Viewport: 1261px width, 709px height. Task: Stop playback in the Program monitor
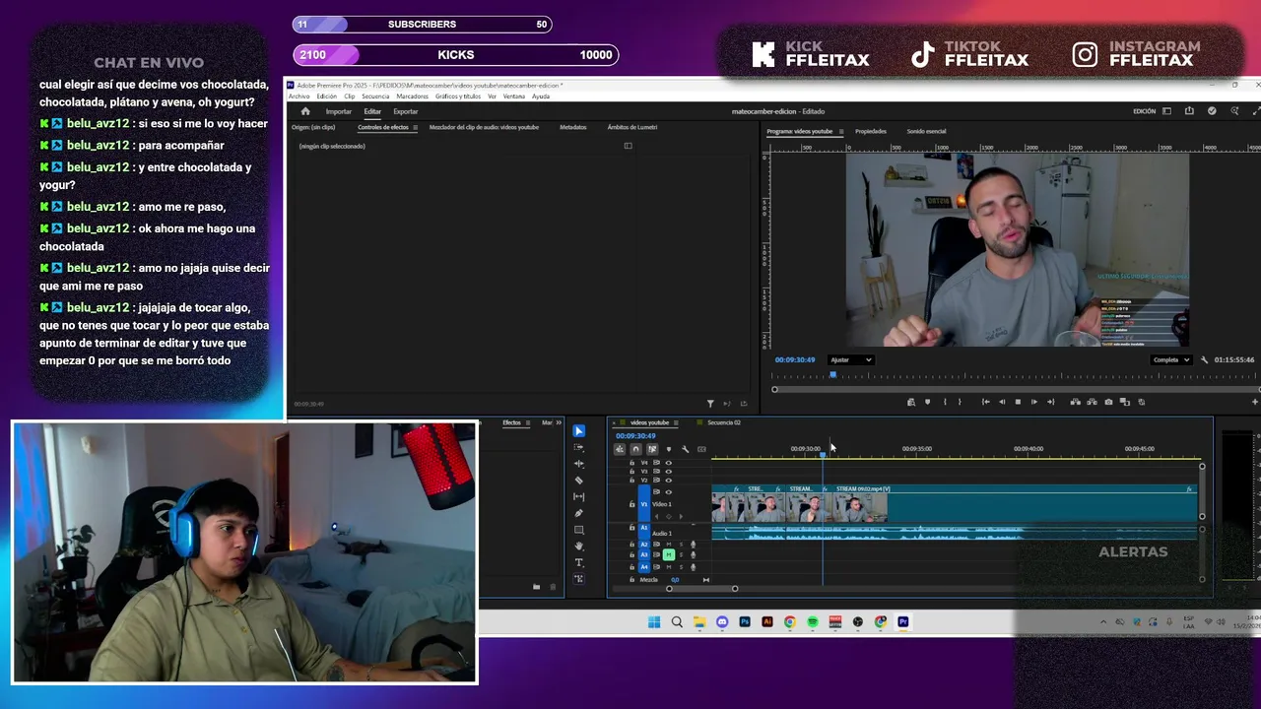pyautogui.click(x=1018, y=402)
